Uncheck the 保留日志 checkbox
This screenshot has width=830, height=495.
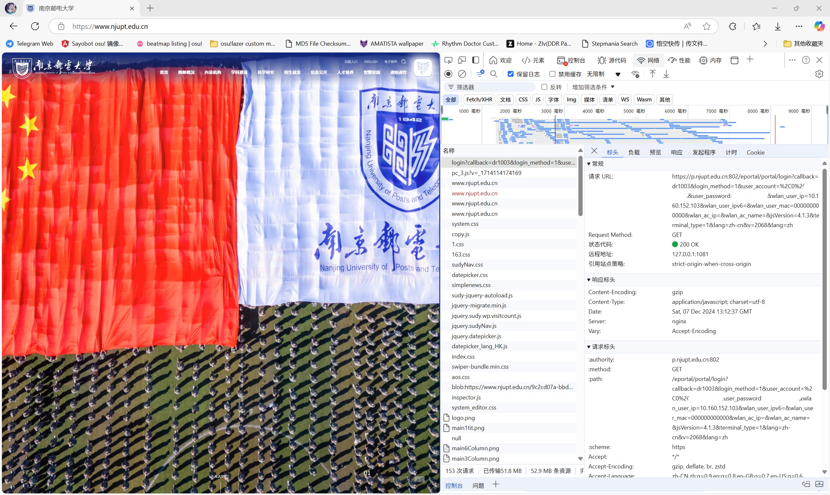click(511, 74)
